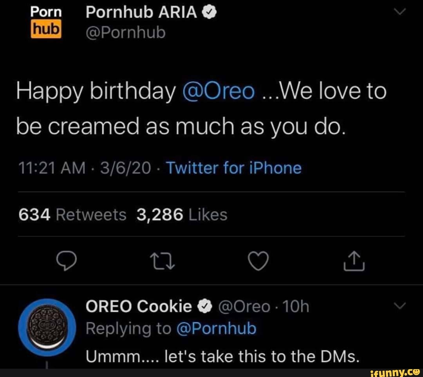Click verified badge beside OREO Cookie
Viewport: 423px width, 377px height.
pos(202,307)
